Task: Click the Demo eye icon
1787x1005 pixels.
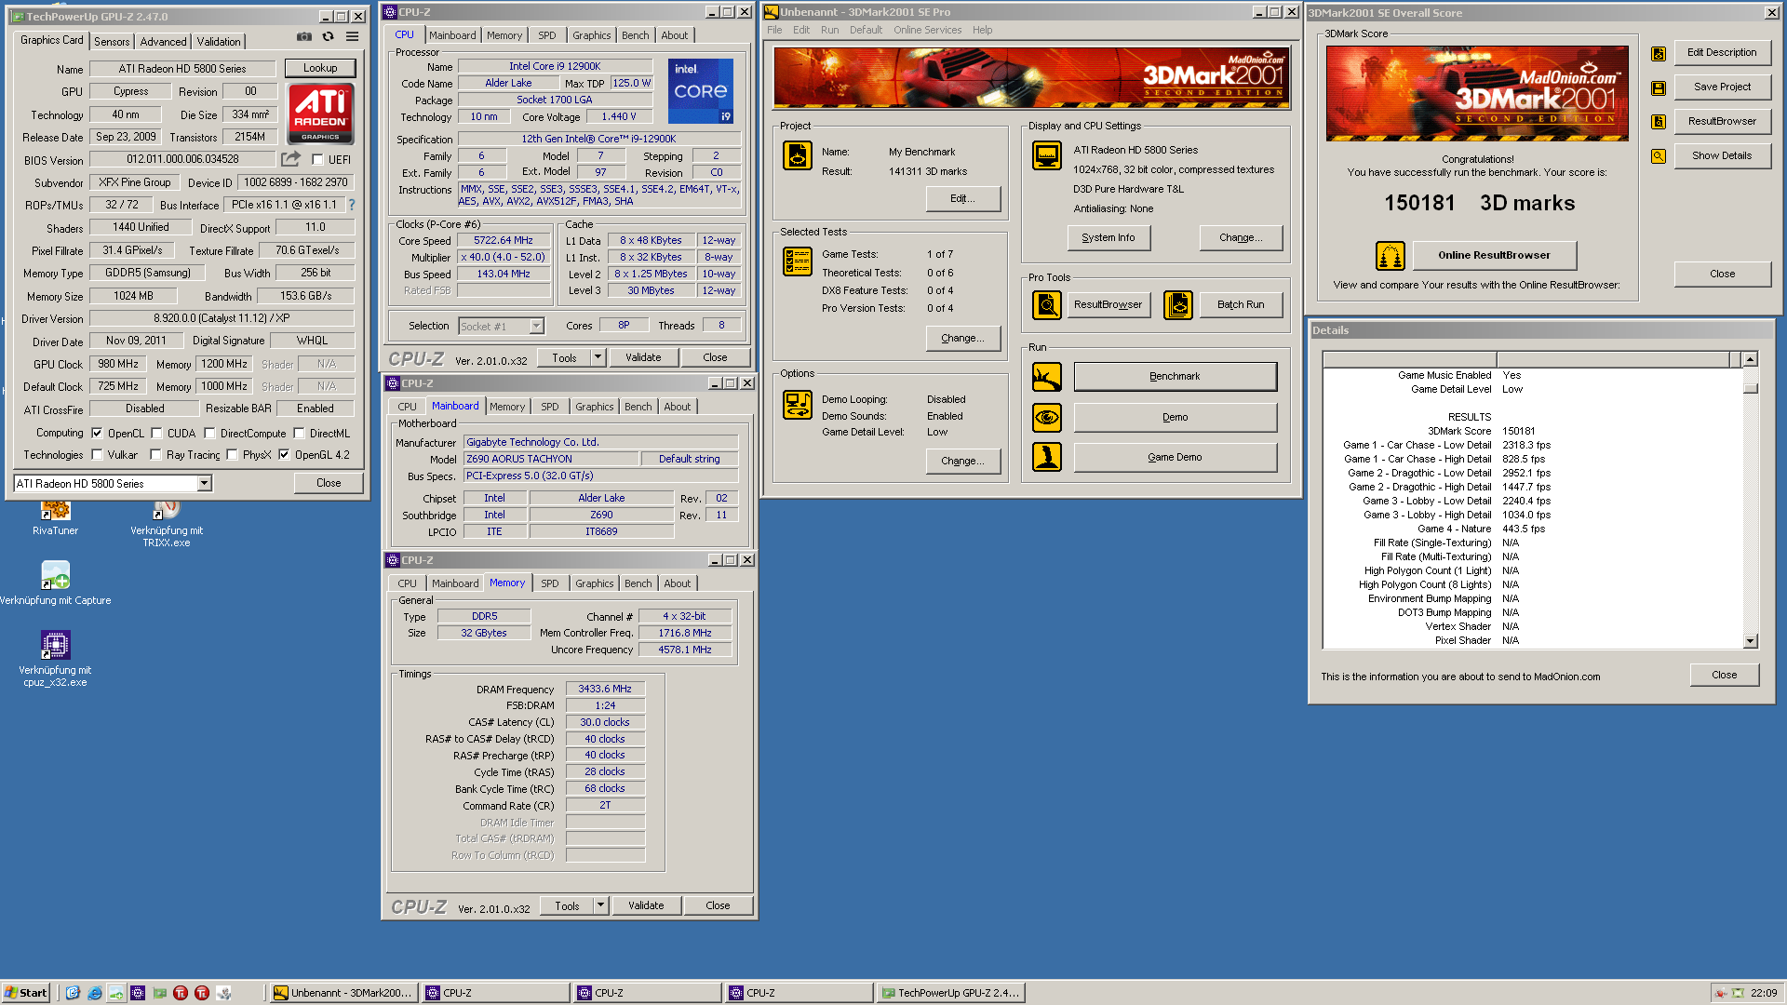Action: pyautogui.click(x=1047, y=418)
